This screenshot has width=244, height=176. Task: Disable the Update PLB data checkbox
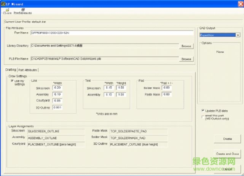pyautogui.click(x=203, y=111)
